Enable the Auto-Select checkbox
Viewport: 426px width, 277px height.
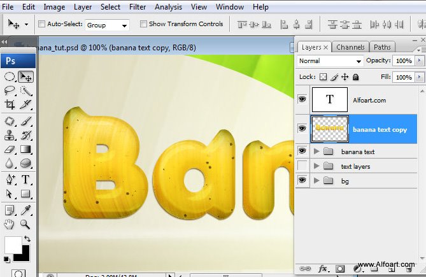[x=41, y=24]
